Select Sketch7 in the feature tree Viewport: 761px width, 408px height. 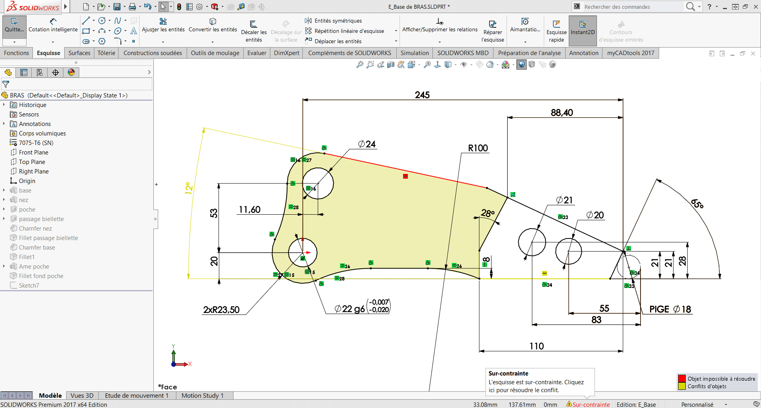point(29,285)
